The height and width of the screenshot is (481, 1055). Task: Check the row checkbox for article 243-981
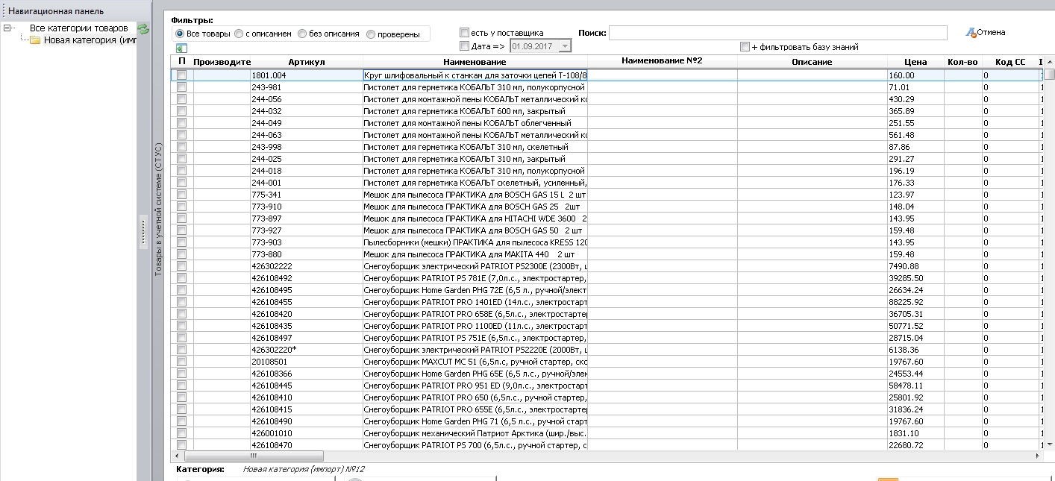click(x=181, y=87)
